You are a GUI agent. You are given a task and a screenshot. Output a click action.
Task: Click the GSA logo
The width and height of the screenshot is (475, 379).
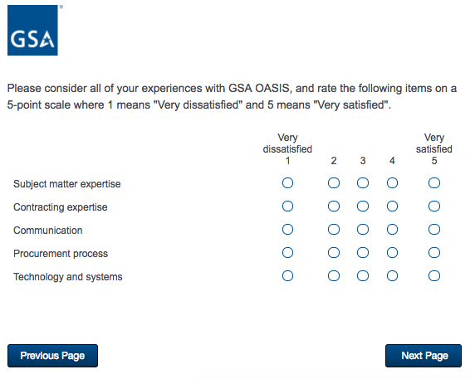(x=32, y=30)
